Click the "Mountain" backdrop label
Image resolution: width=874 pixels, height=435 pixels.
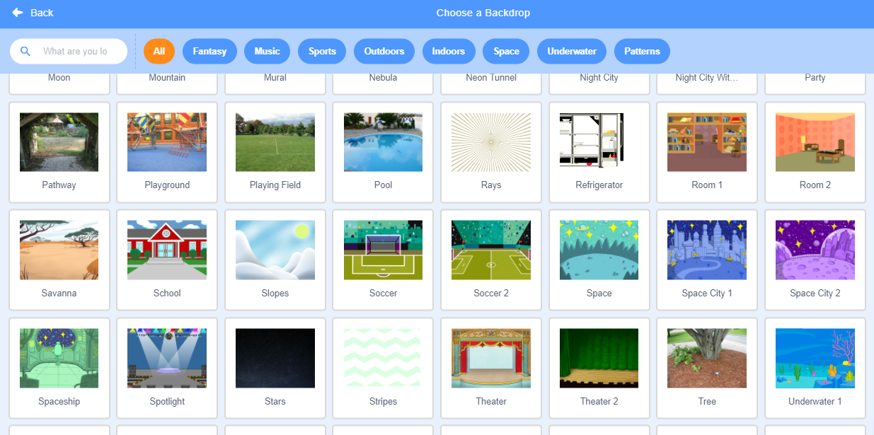pyautogui.click(x=167, y=78)
